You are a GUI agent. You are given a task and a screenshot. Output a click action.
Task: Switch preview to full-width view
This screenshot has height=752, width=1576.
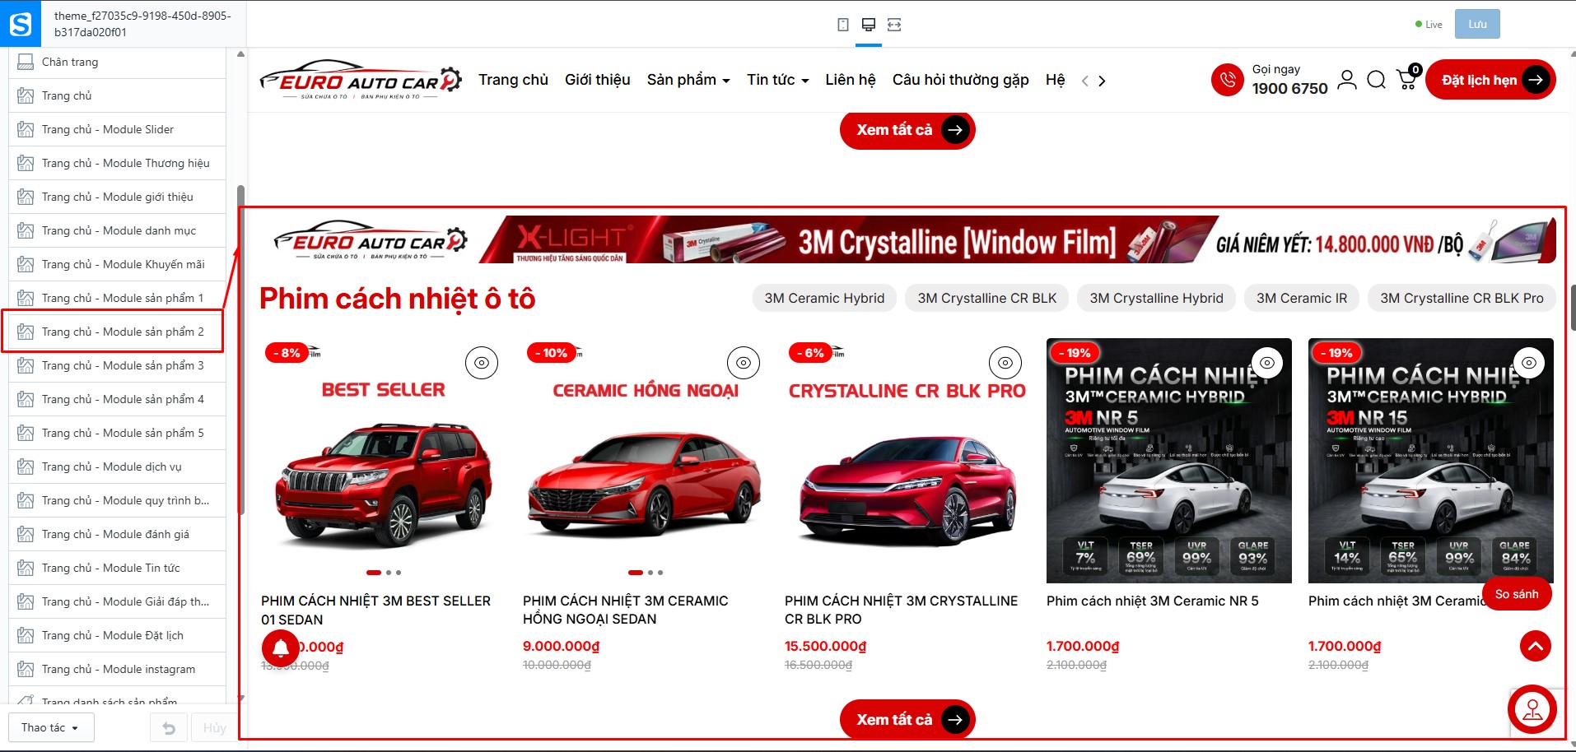(x=894, y=25)
